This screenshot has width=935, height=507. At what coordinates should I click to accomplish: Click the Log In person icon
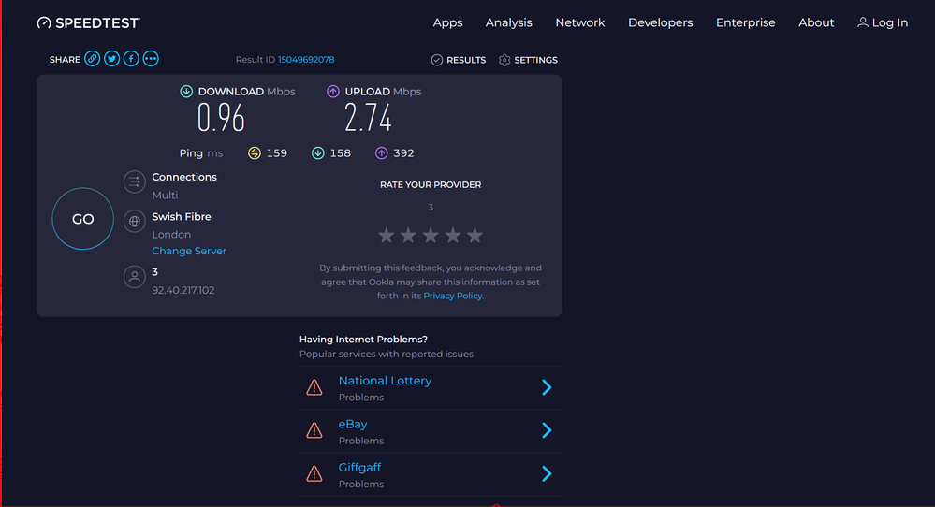pyautogui.click(x=862, y=22)
